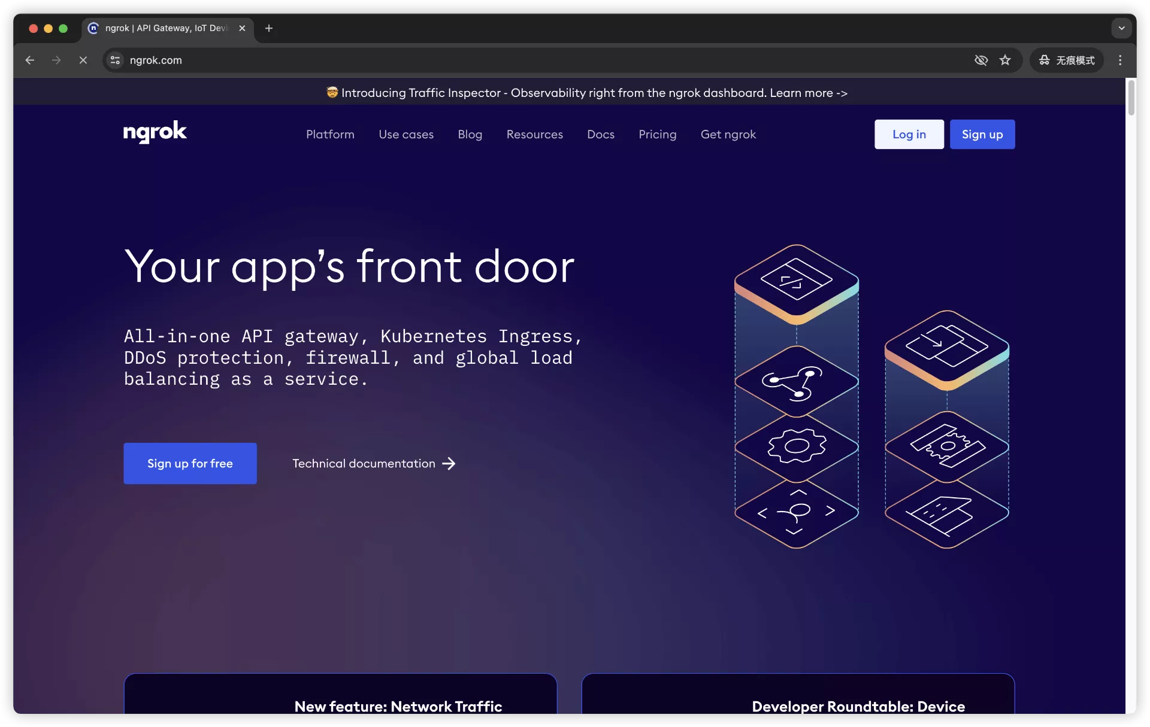The width and height of the screenshot is (1150, 727).
Task: Click the browser forward arrow
Action: pos(56,60)
